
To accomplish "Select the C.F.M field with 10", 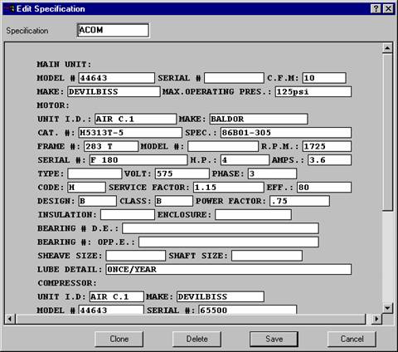I will [324, 78].
